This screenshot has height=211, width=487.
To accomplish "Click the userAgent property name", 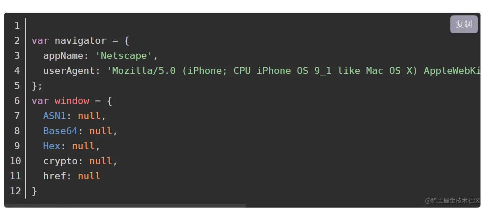I will coord(69,71).
